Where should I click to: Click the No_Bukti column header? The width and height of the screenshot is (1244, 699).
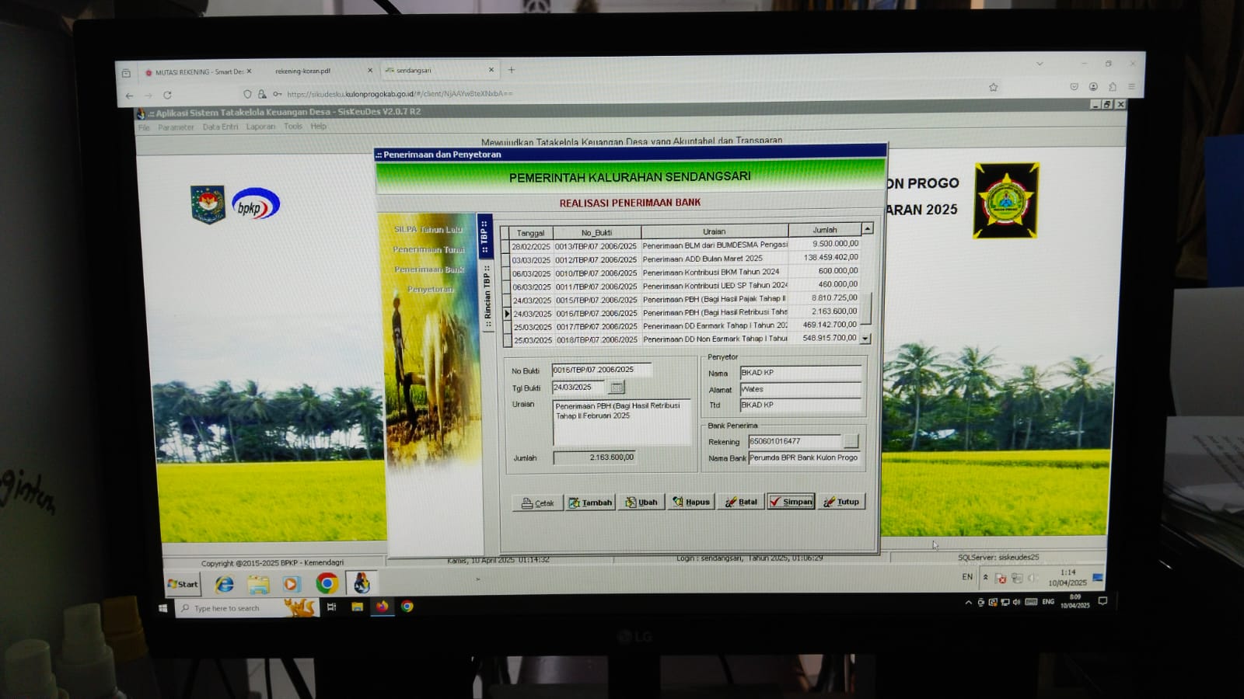click(597, 231)
